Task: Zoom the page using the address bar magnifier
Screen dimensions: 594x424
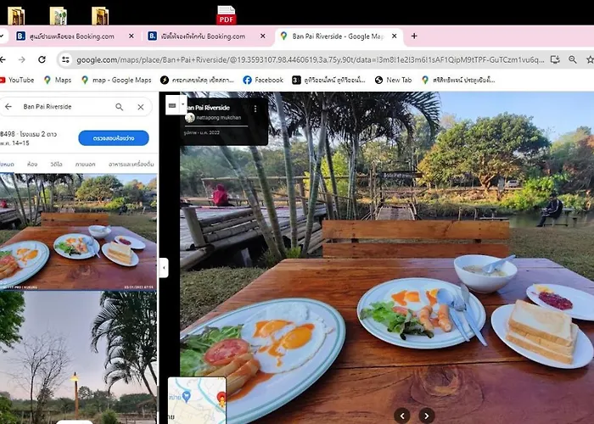Action: coord(574,59)
